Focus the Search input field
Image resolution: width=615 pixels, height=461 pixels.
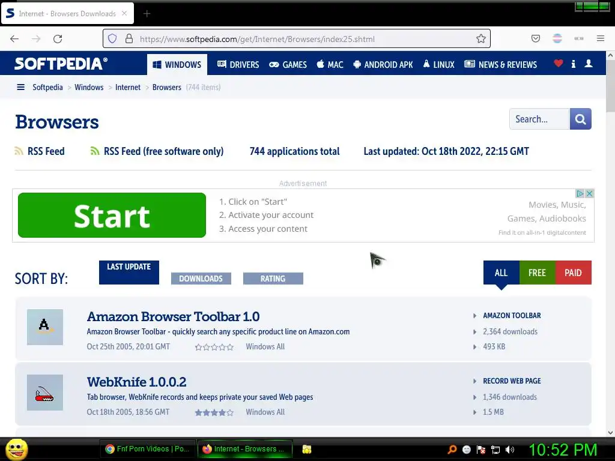click(539, 119)
